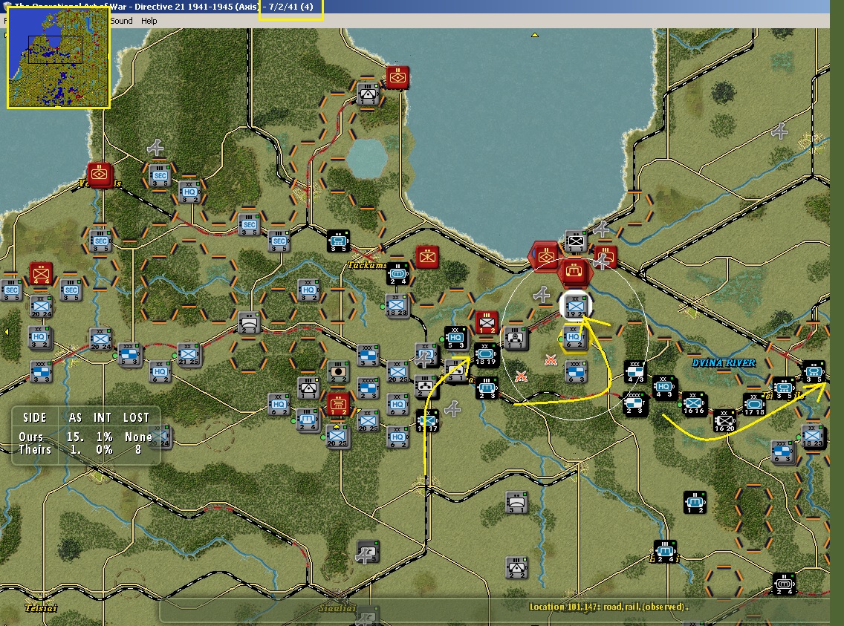Select the black corps unit rated 4 3
Viewport: 844px width, 626px height.
tap(635, 371)
